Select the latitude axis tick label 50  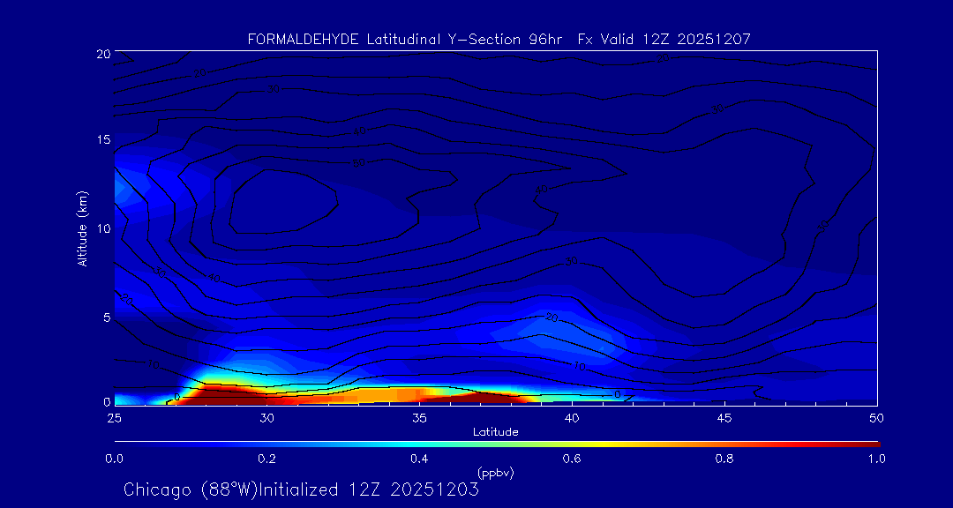(877, 418)
